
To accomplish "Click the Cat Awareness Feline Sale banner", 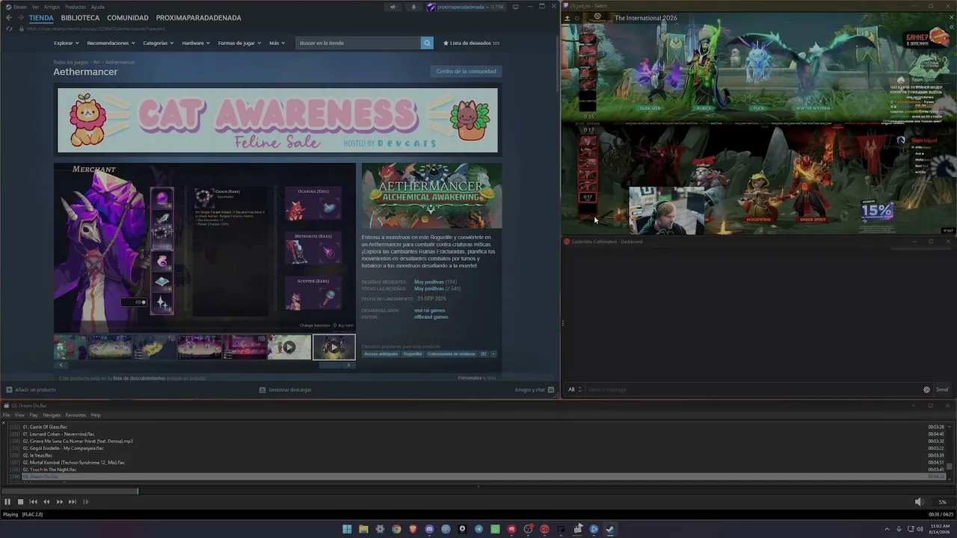I will click(x=277, y=120).
